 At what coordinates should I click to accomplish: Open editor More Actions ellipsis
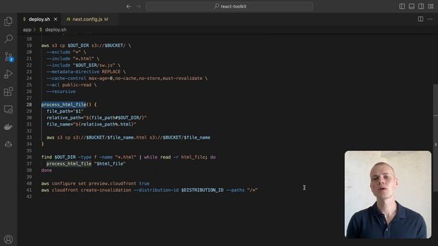pos(430,19)
